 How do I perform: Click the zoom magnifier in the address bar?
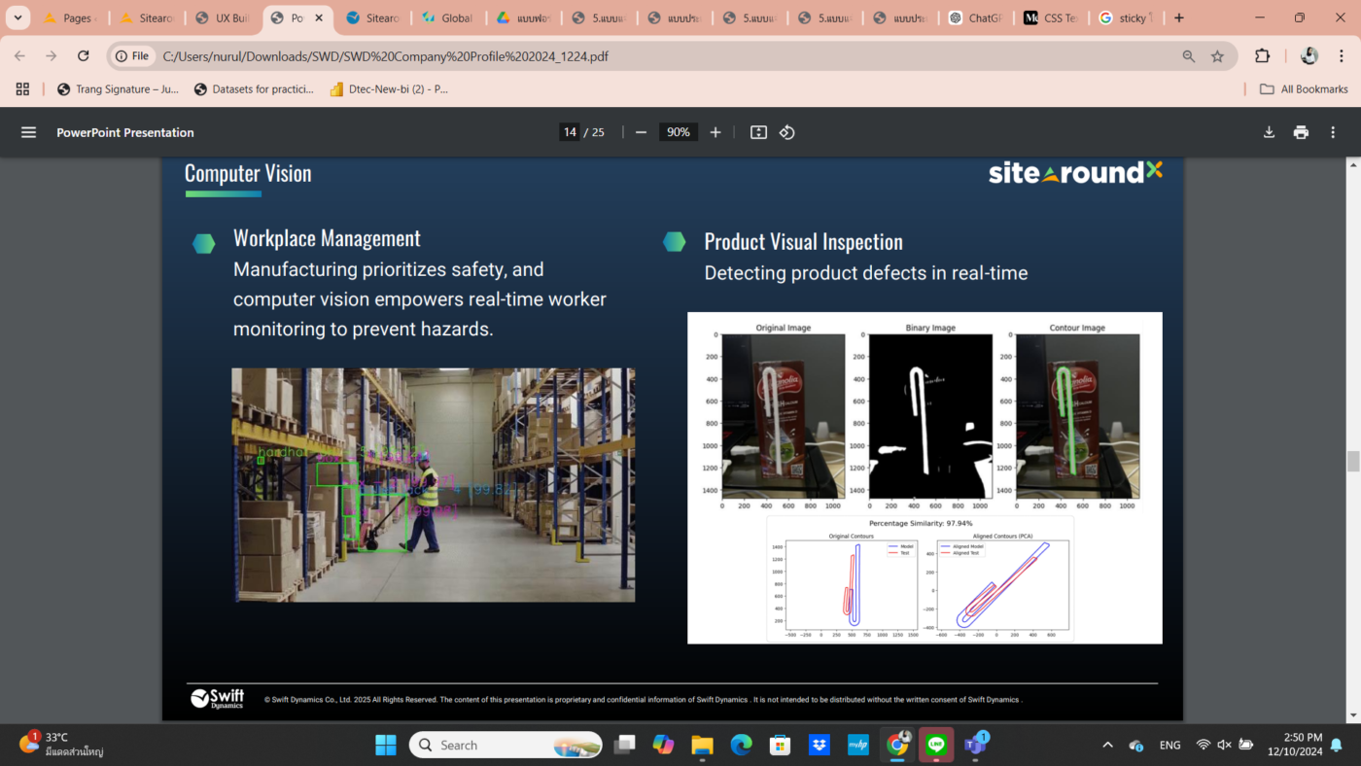1188,55
